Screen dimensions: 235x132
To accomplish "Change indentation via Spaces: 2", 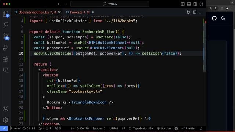I will pyautogui.click(x=99, y=128).
